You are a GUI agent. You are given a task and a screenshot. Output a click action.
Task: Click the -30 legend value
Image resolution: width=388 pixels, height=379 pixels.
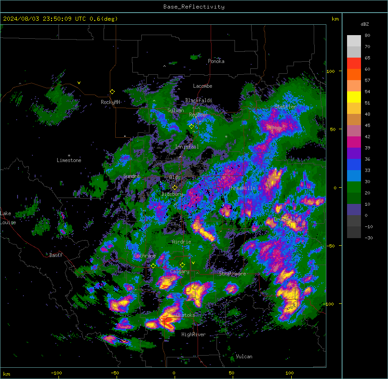tap(369, 238)
